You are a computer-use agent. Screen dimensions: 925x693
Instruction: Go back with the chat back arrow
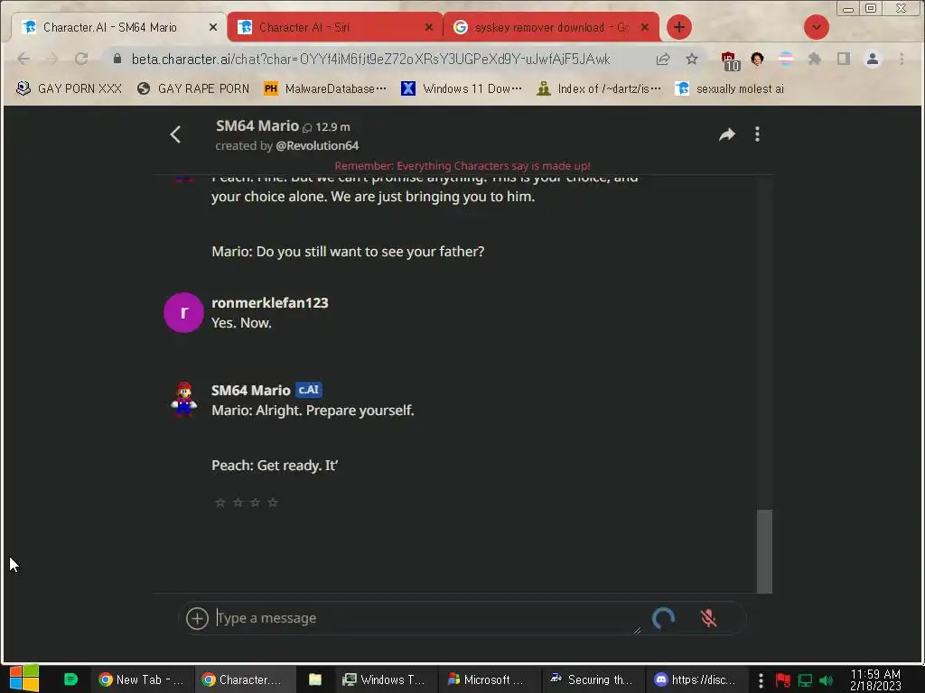click(175, 134)
